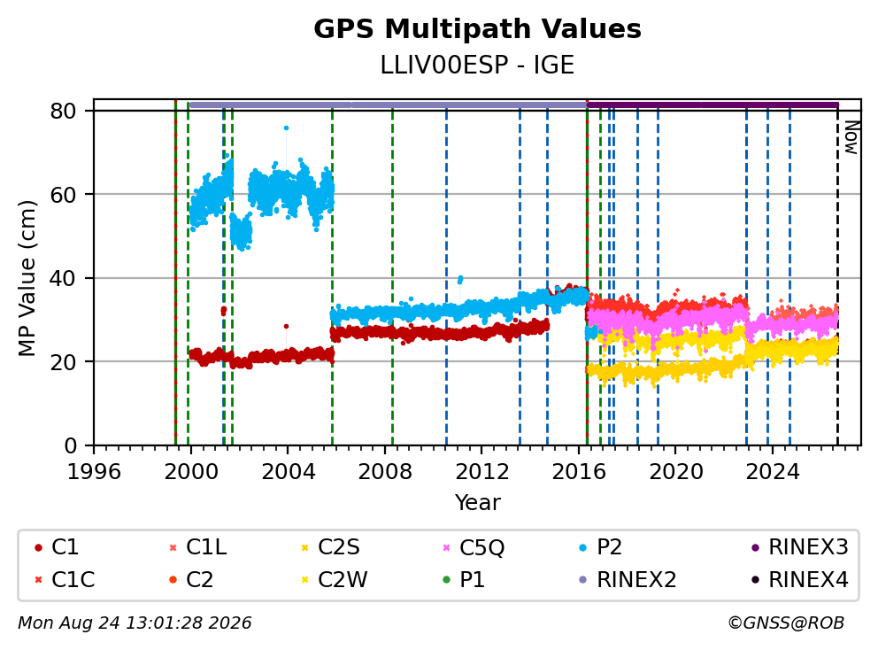Select the C2 orange legend dot

pos(173,579)
